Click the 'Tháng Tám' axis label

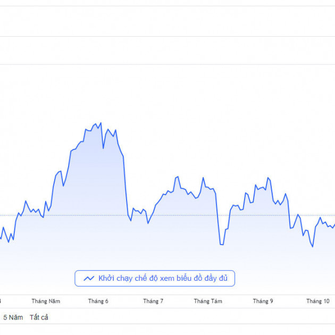208,301
